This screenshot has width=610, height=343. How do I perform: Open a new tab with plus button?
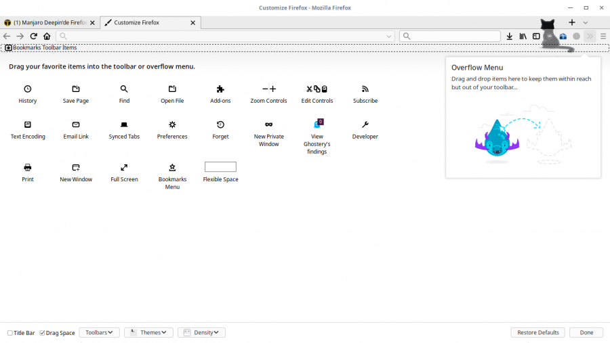click(572, 22)
